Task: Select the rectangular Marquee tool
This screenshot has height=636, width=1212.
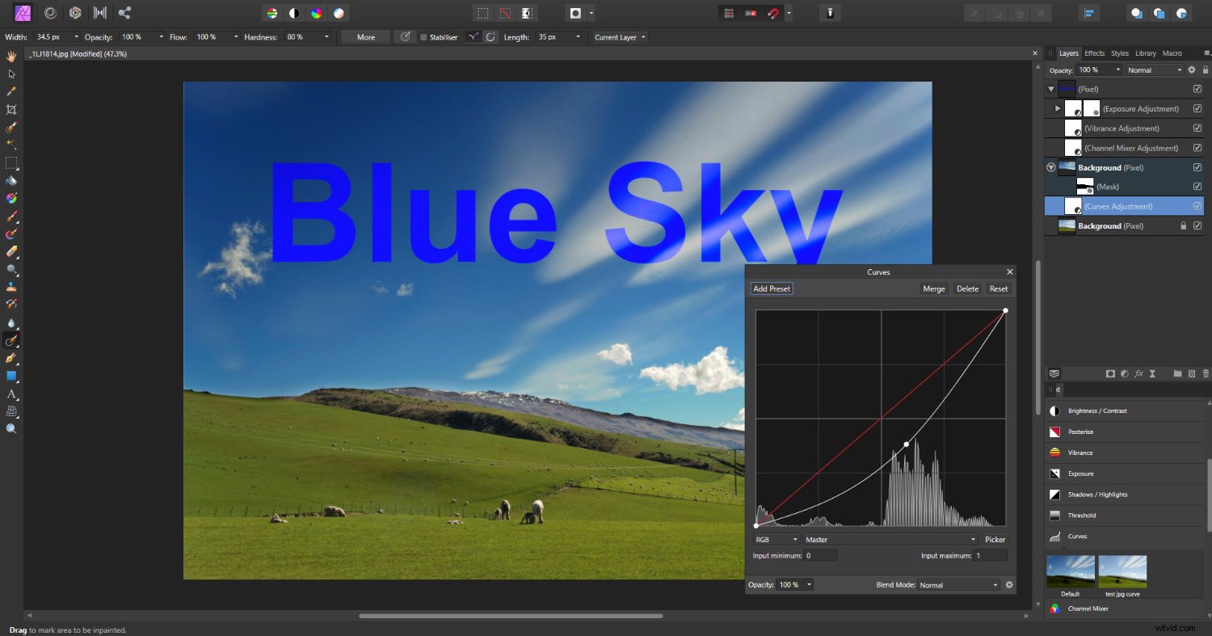Action: 11,162
